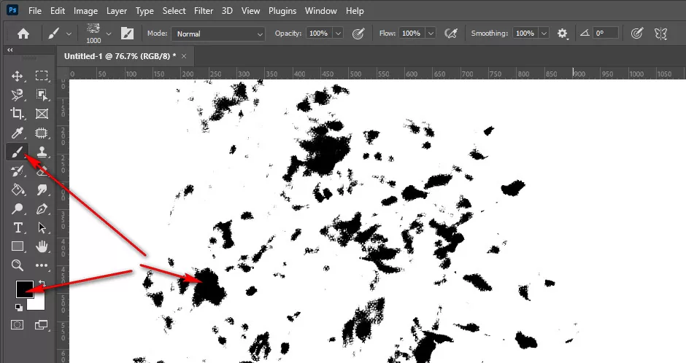Open the Window menu
Screen dimensions: 686x363
(320, 11)
